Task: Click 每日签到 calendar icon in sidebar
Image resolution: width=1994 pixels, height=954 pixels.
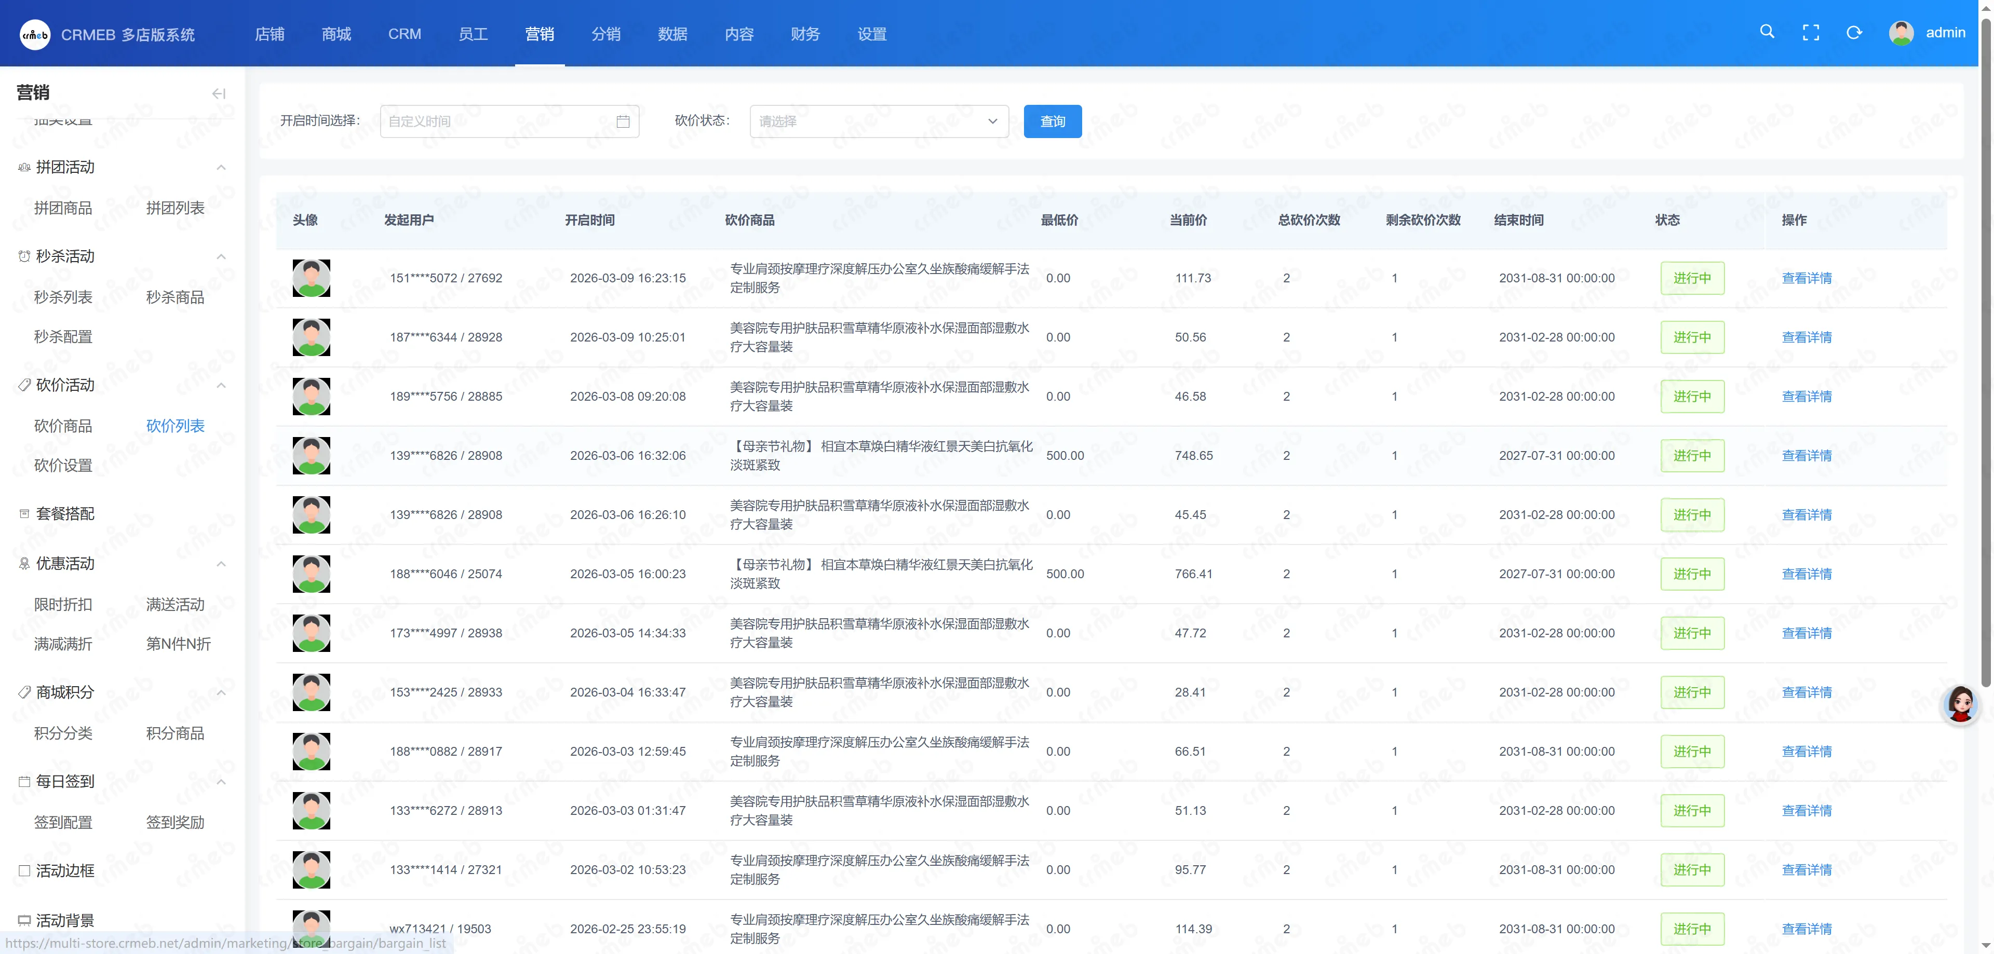Action: (24, 782)
